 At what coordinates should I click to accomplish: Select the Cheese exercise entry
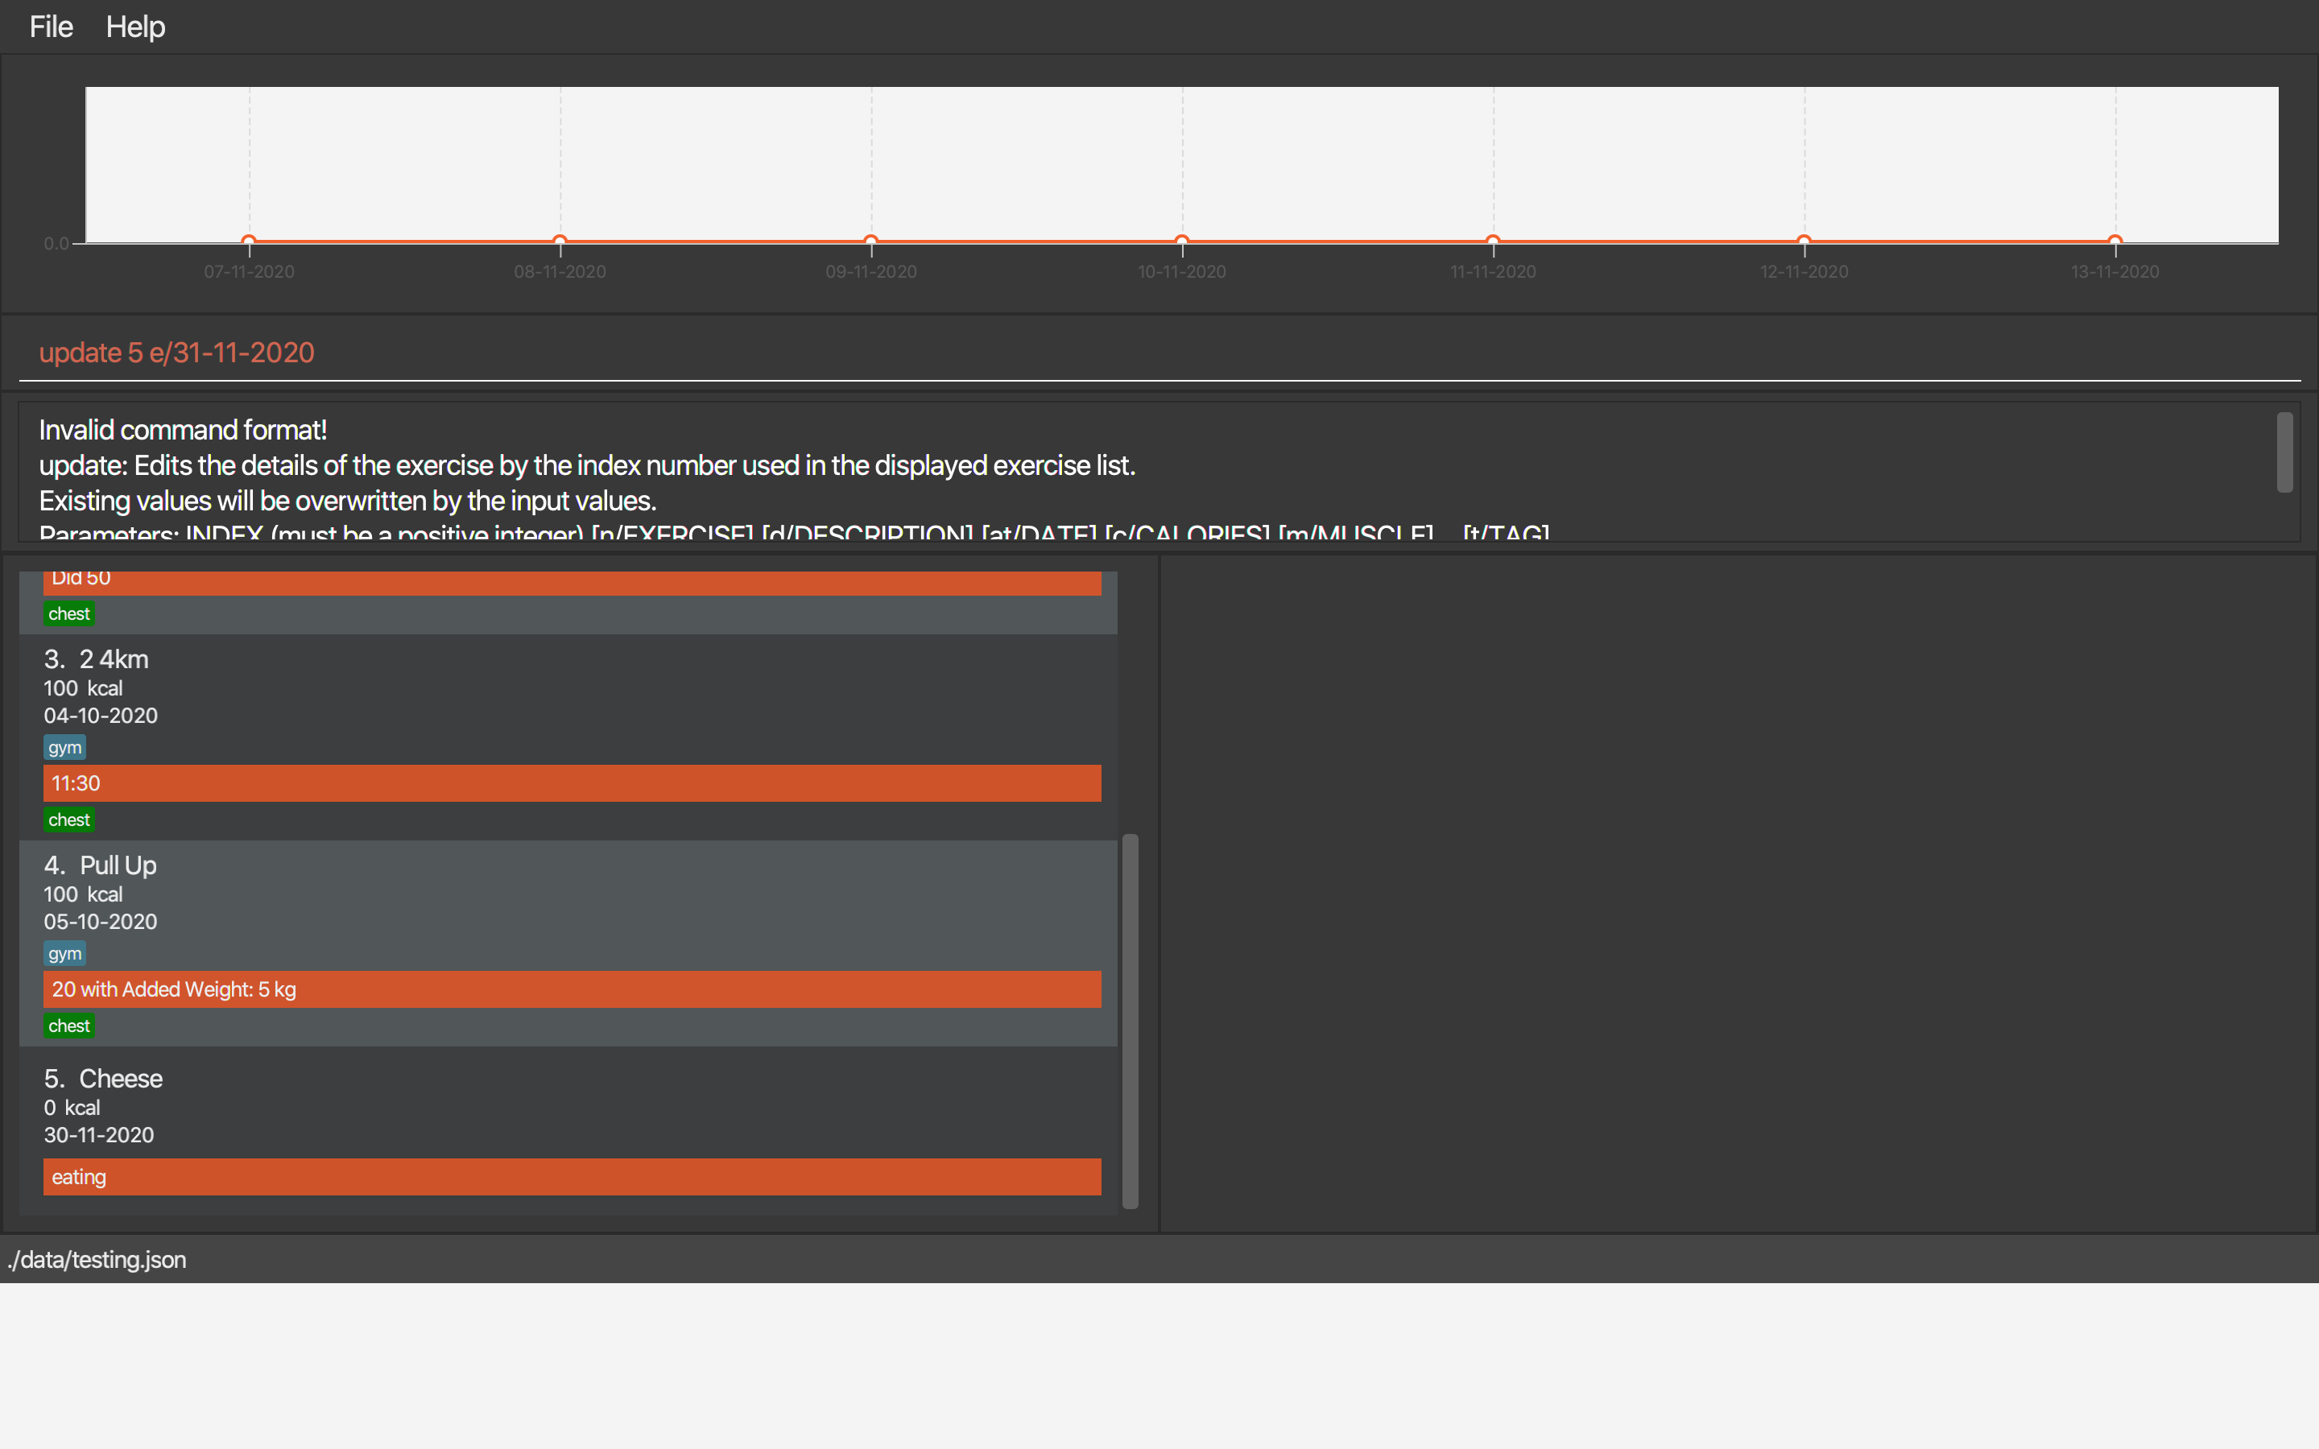point(120,1079)
